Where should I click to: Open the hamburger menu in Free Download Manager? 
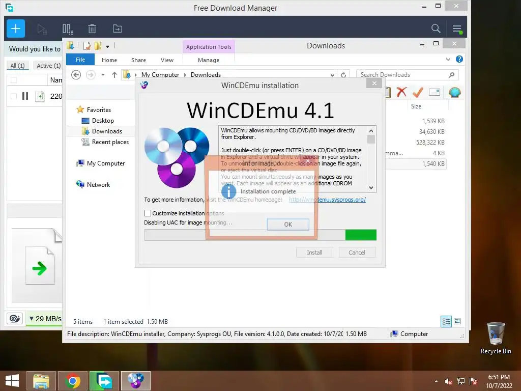click(457, 29)
